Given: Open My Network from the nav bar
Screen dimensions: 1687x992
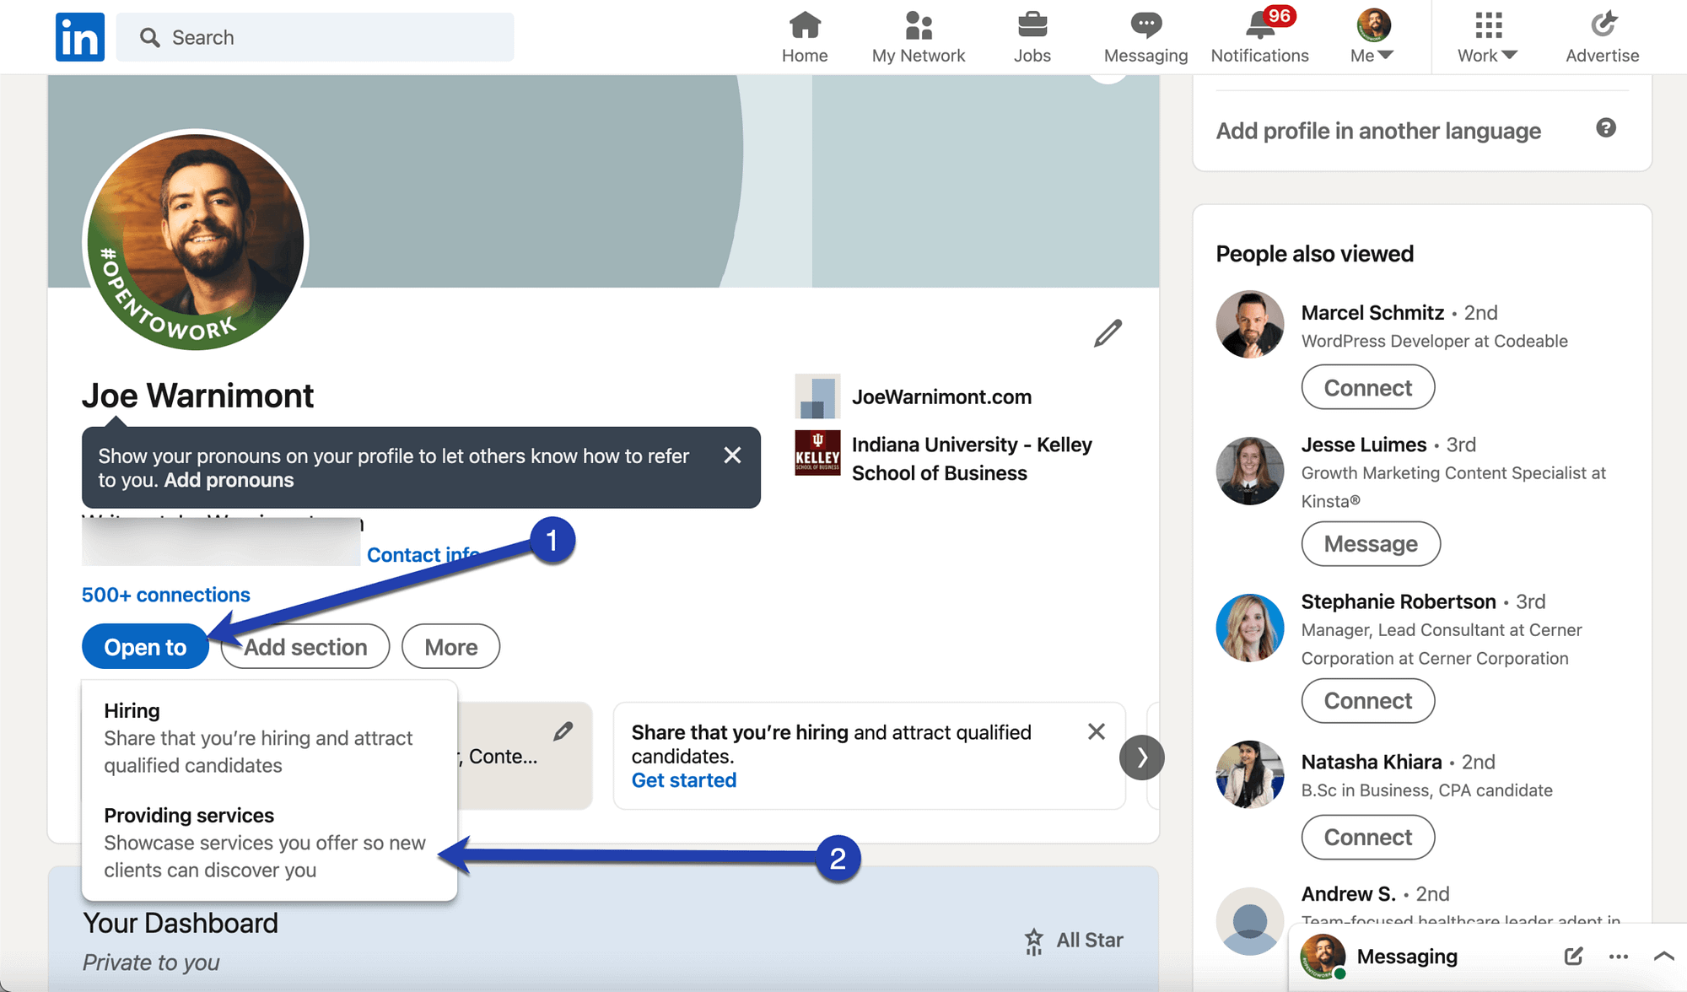Looking at the screenshot, I should coord(919,38).
